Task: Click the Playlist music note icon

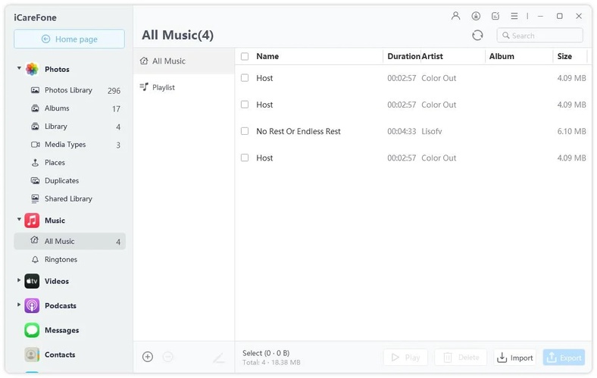Action: pos(144,87)
